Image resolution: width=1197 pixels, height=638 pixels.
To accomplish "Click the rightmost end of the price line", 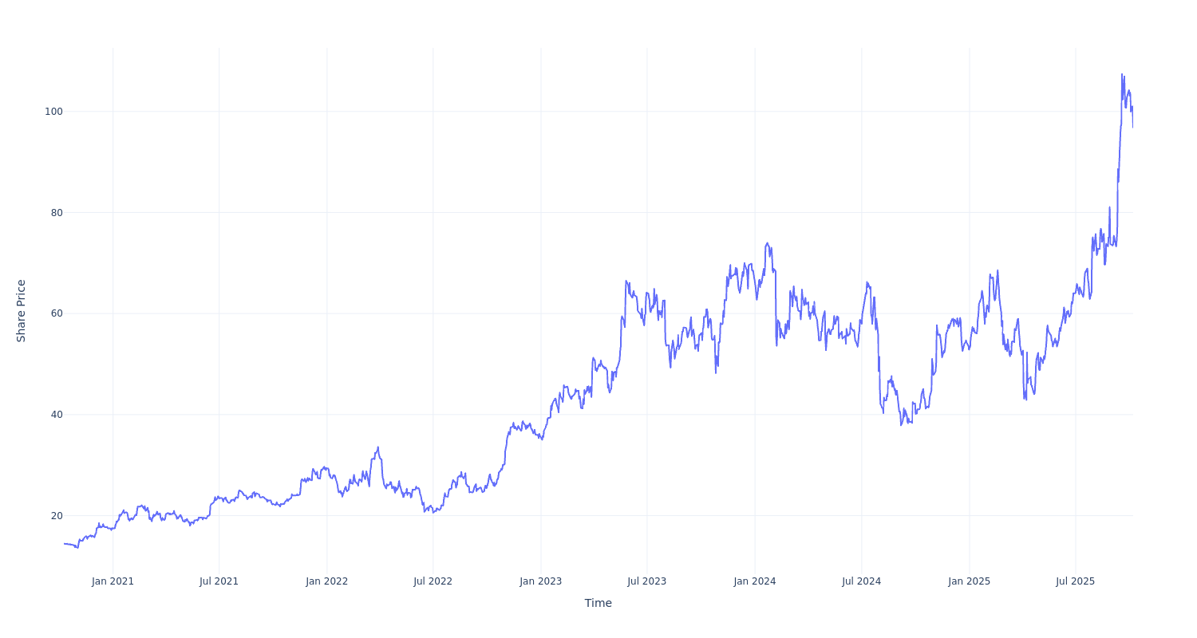I will [x=1132, y=127].
